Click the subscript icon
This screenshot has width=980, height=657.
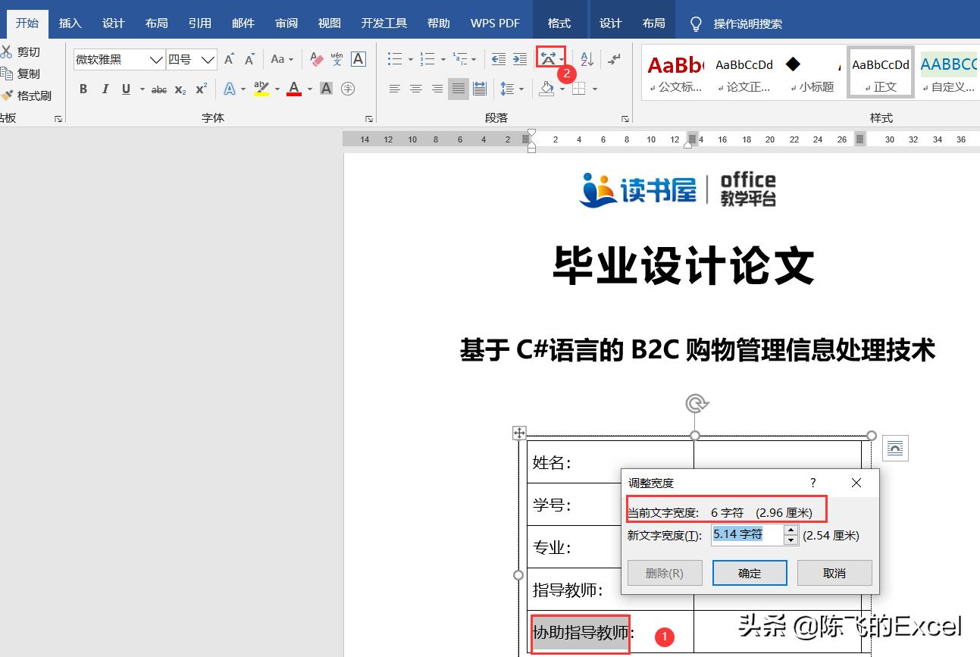[x=179, y=89]
